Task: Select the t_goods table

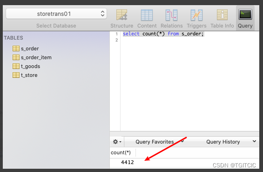Action: coord(31,66)
